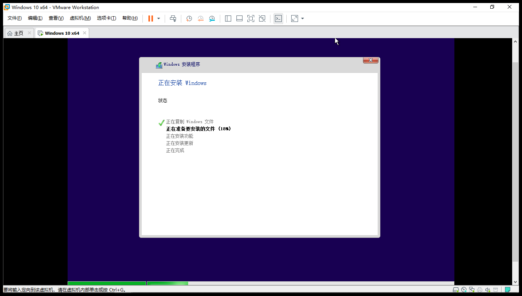Switch to Unity mode icon
The width and height of the screenshot is (522, 296).
262,18
